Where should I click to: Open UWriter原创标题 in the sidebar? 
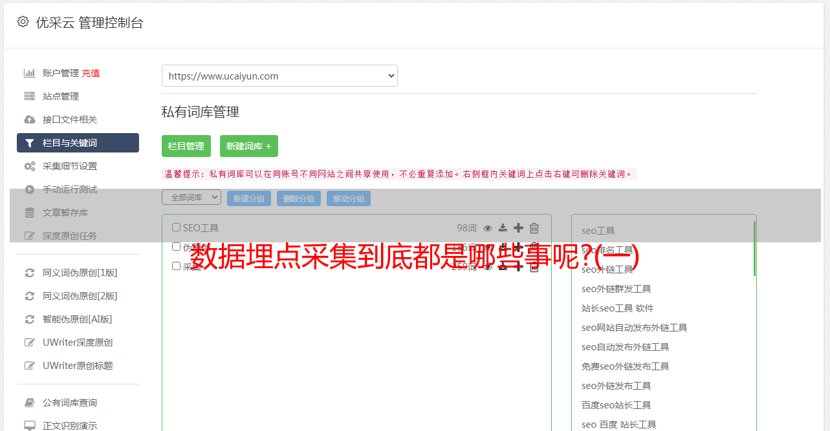point(78,366)
